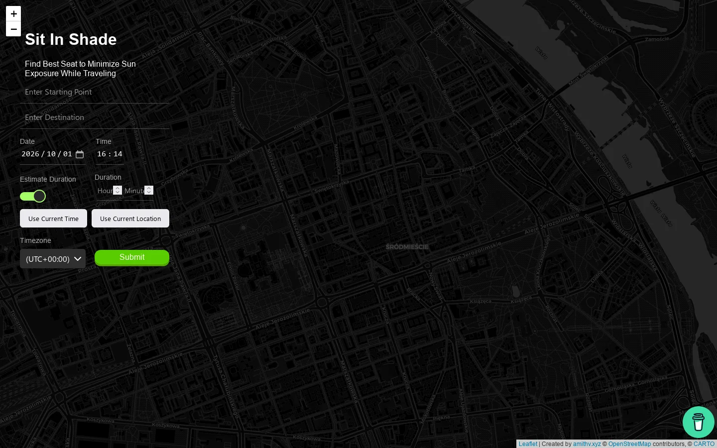Screen dimensions: 717x448
Task: Open the CARTO attribution link
Action: click(x=704, y=444)
